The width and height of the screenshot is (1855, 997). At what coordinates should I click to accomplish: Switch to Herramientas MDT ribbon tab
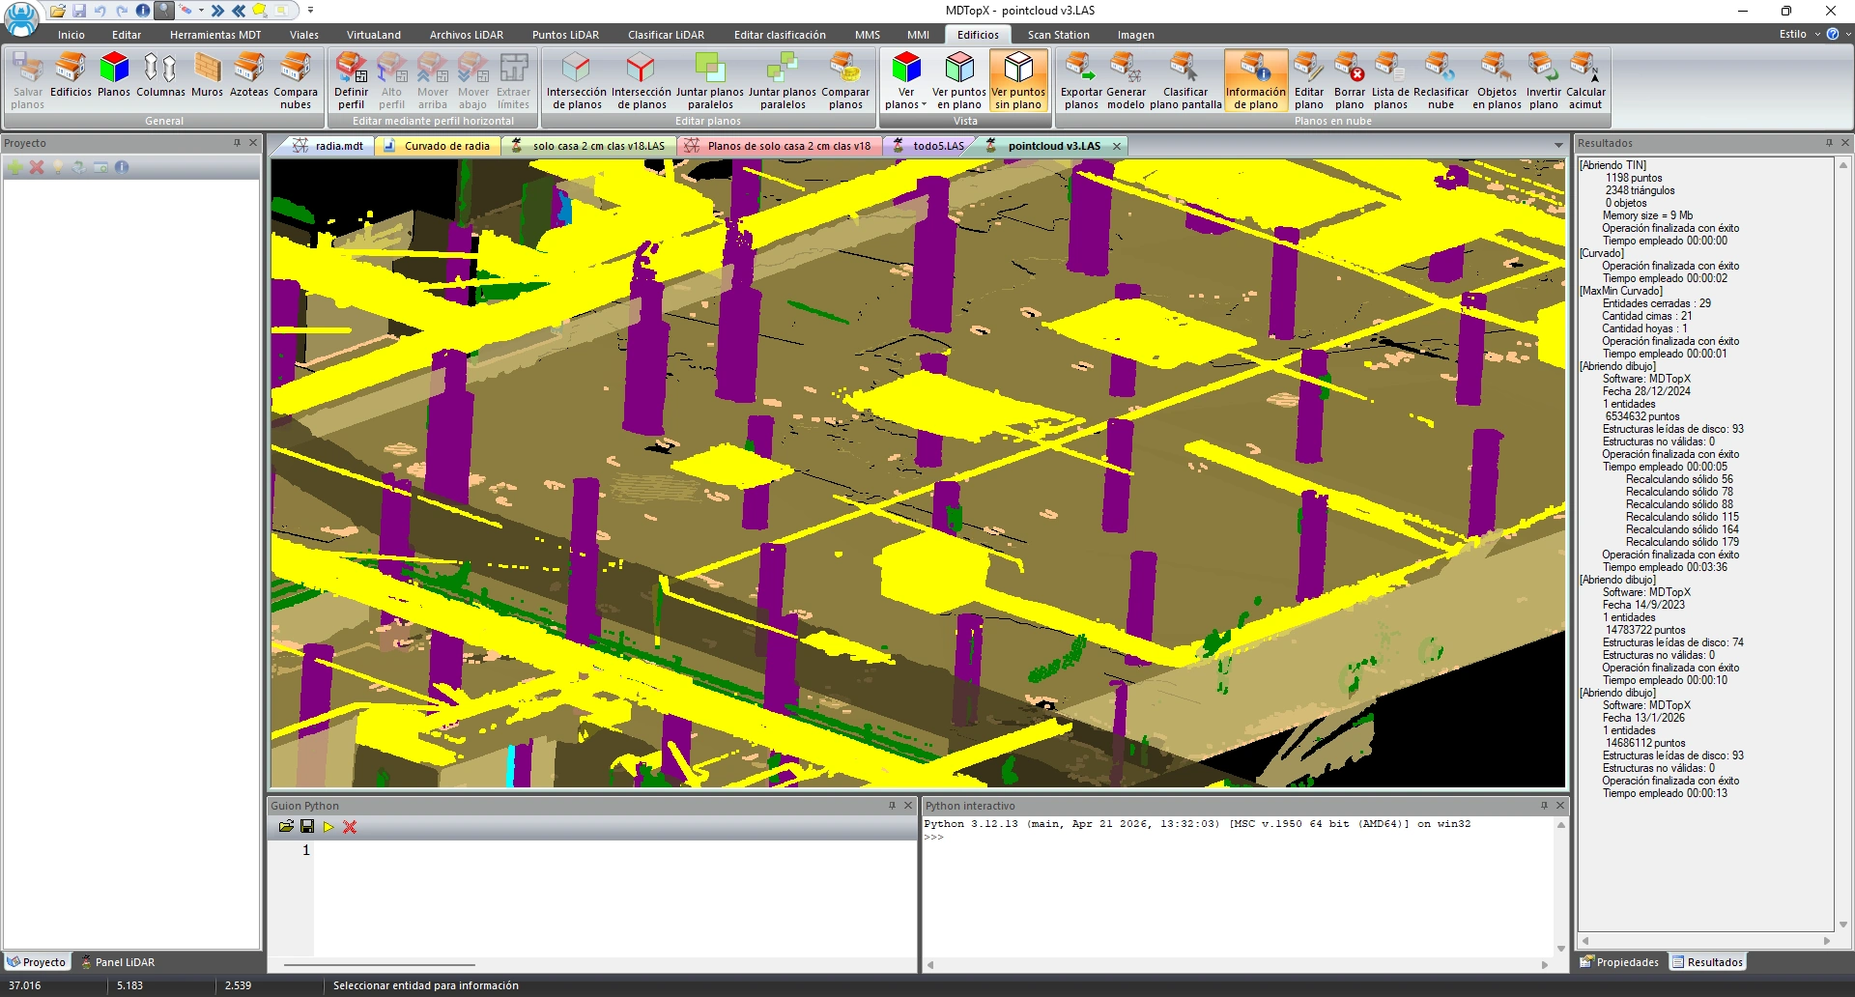click(x=215, y=35)
